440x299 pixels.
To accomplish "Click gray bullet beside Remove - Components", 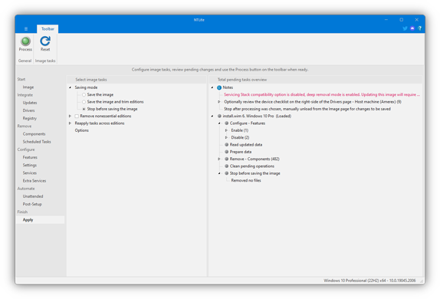I will [x=226, y=159].
